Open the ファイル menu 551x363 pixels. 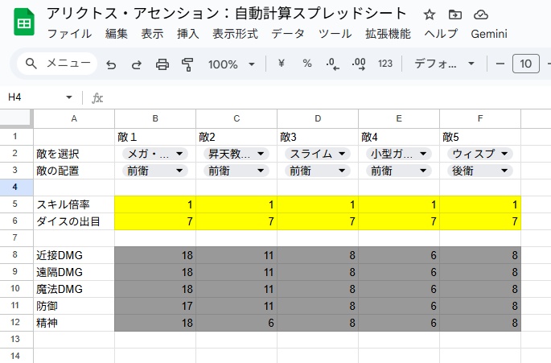pos(69,34)
